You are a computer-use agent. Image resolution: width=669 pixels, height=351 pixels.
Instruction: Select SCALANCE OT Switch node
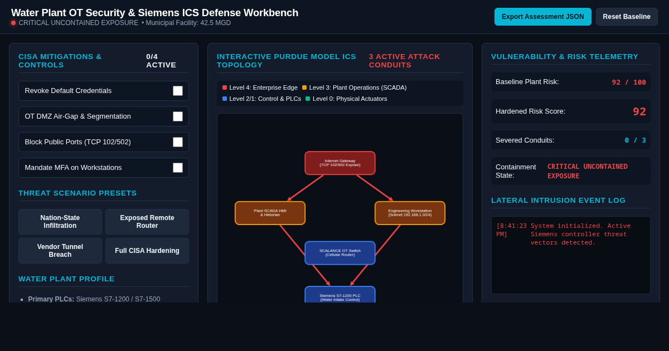pyautogui.click(x=340, y=253)
